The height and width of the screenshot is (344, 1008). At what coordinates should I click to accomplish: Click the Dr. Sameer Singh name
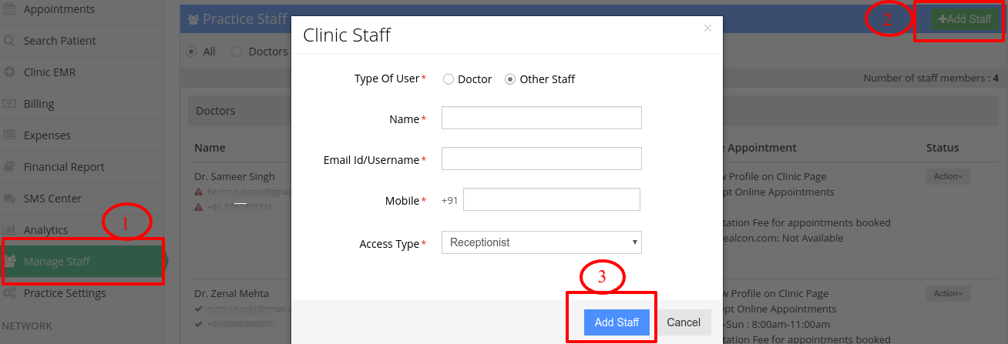(x=234, y=176)
